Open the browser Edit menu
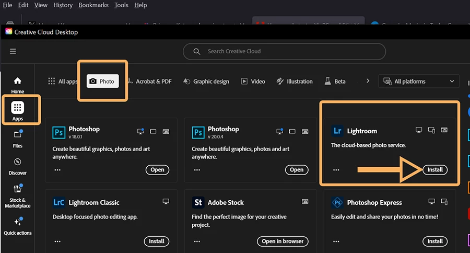Image resolution: width=470 pixels, height=253 pixels. pos(23,5)
